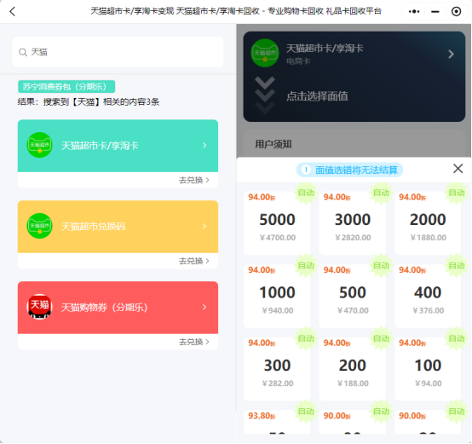Click the ¥1880.00 payout price

[429, 238]
